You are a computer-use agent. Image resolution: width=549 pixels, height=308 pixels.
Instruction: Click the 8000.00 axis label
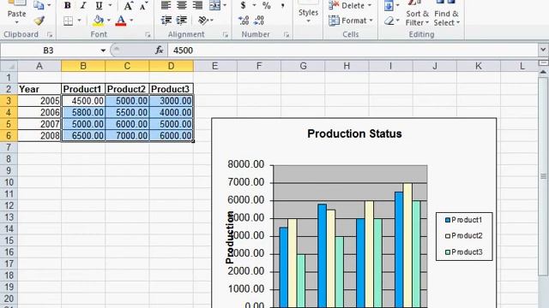246,164
